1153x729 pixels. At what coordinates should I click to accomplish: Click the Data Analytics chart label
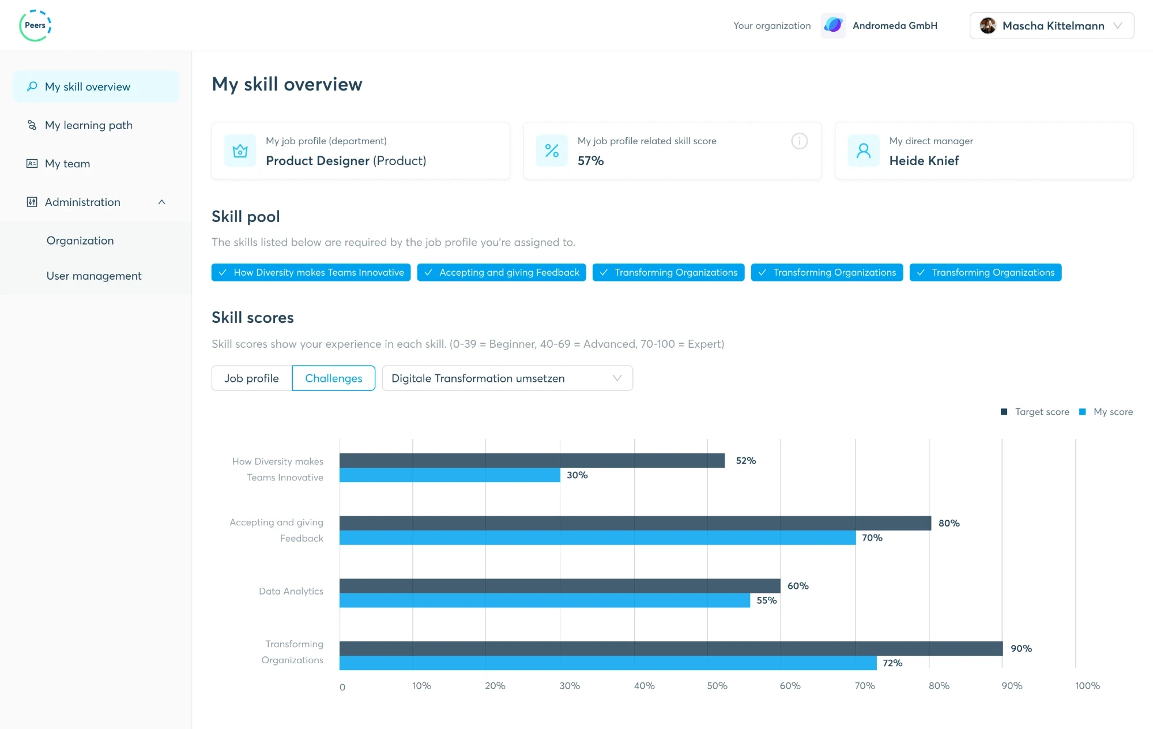(x=291, y=591)
